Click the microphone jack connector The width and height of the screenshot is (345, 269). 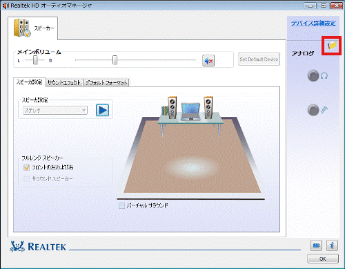313,110
